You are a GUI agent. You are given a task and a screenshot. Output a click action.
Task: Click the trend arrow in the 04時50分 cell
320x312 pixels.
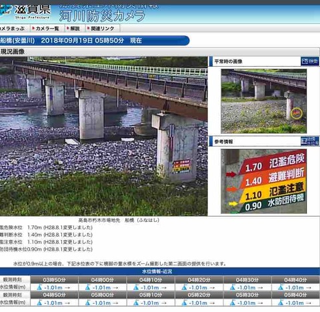(x=67, y=303)
